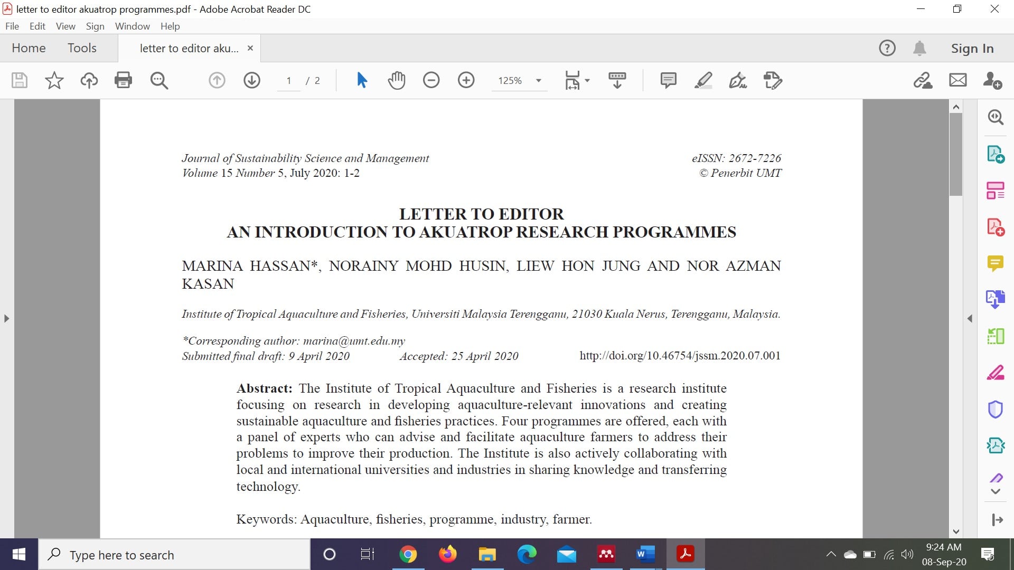
Task: Click the Sign In button
Action: tap(972, 49)
